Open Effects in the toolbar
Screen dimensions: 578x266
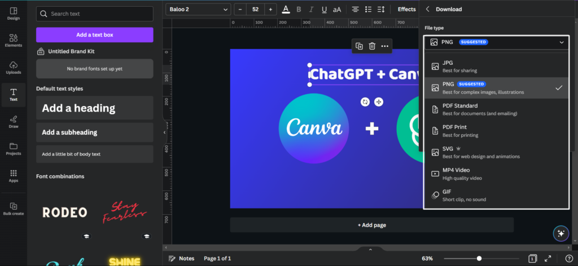406,9
